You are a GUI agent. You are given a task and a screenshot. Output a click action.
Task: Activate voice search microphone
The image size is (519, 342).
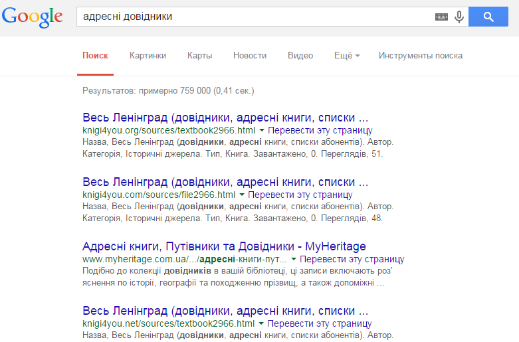(x=459, y=17)
